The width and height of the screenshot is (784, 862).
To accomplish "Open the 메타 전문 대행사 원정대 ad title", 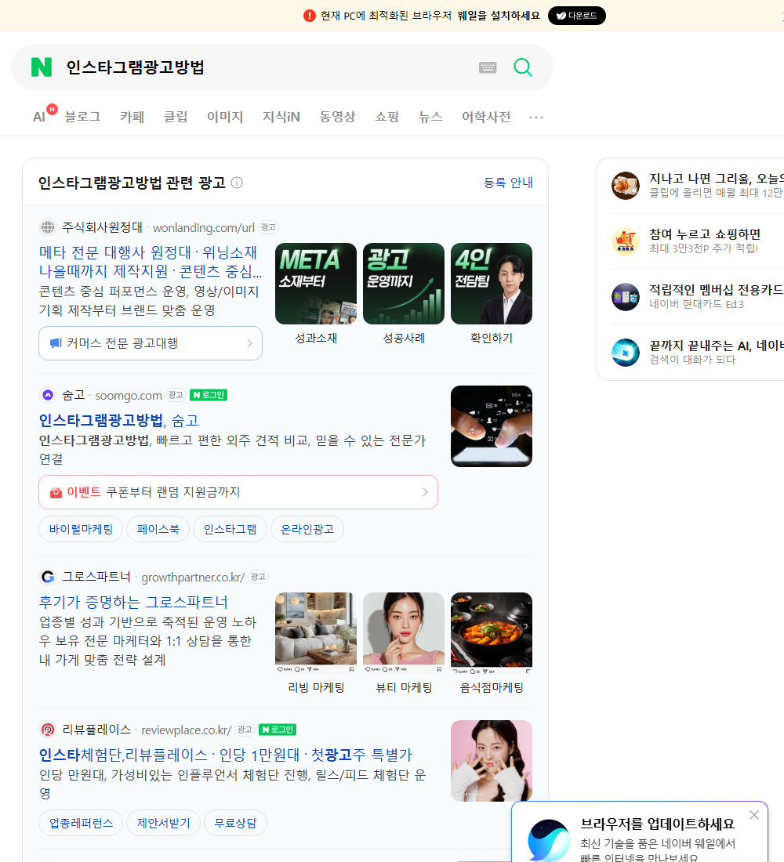I will (x=151, y=262).
